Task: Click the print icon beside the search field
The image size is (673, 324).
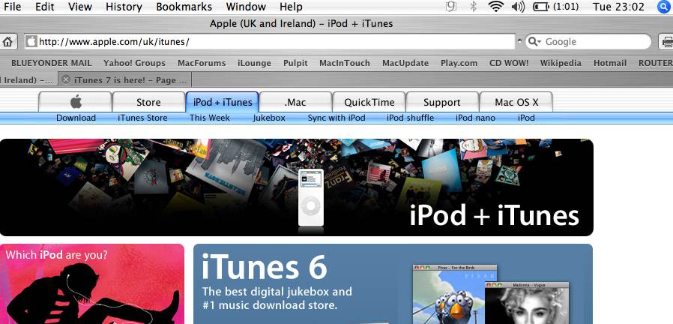Action: (x=666, y=42)
